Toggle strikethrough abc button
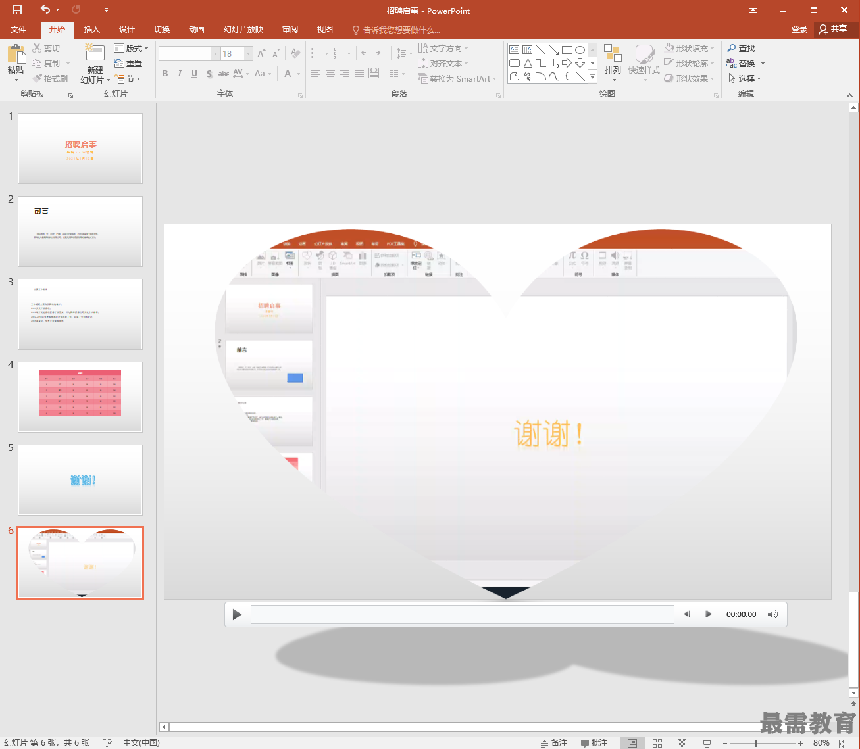Viewport: 860px width, 749px height. pyautogui.click(x=224, y=74)
